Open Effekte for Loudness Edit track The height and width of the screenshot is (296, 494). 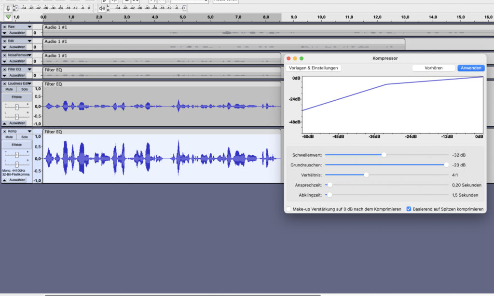click(17, 97)
